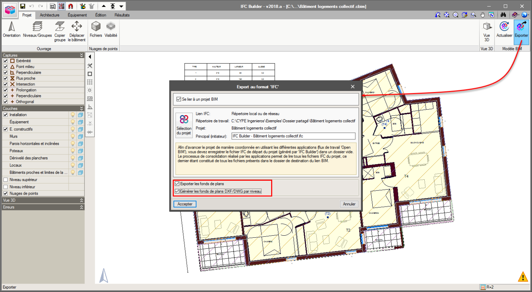Image resolution: width=532 pixels, height=292 pixels.
Task: Click the Principal (initiateur) file name field
Action: (x=293, y=136)
